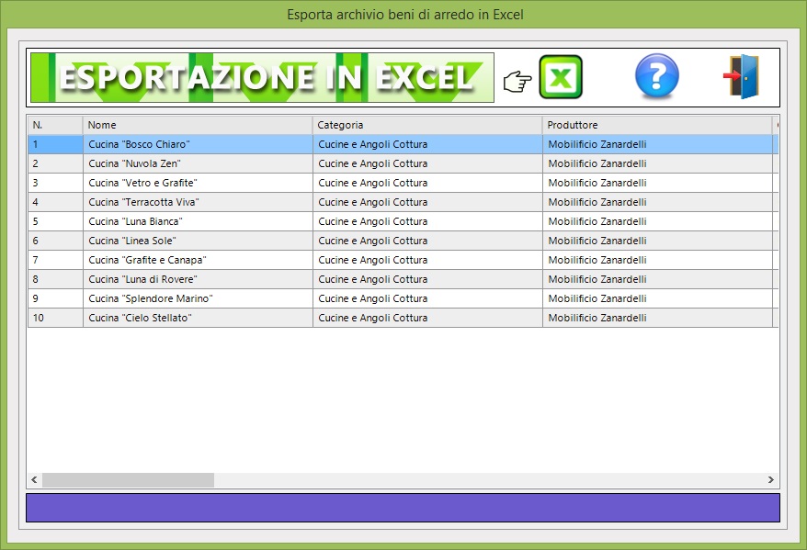
Task: Sort by the Categoria column header
Action: pos(427,125)
